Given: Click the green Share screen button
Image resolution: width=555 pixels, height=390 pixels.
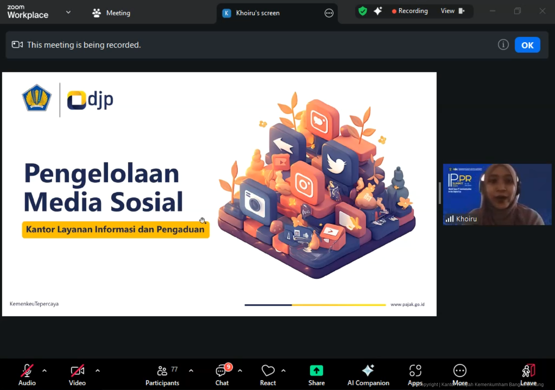Looking at the screenshot, I should [316, 371].
